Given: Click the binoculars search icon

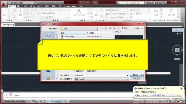Looking at the screenshot, I should click(x=146, y=3).
